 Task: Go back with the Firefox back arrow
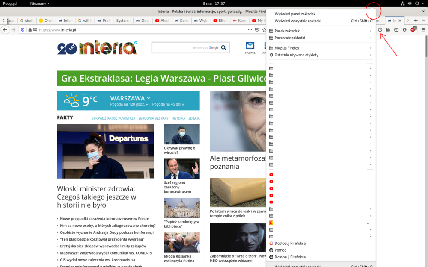click(x=5, y=30)
